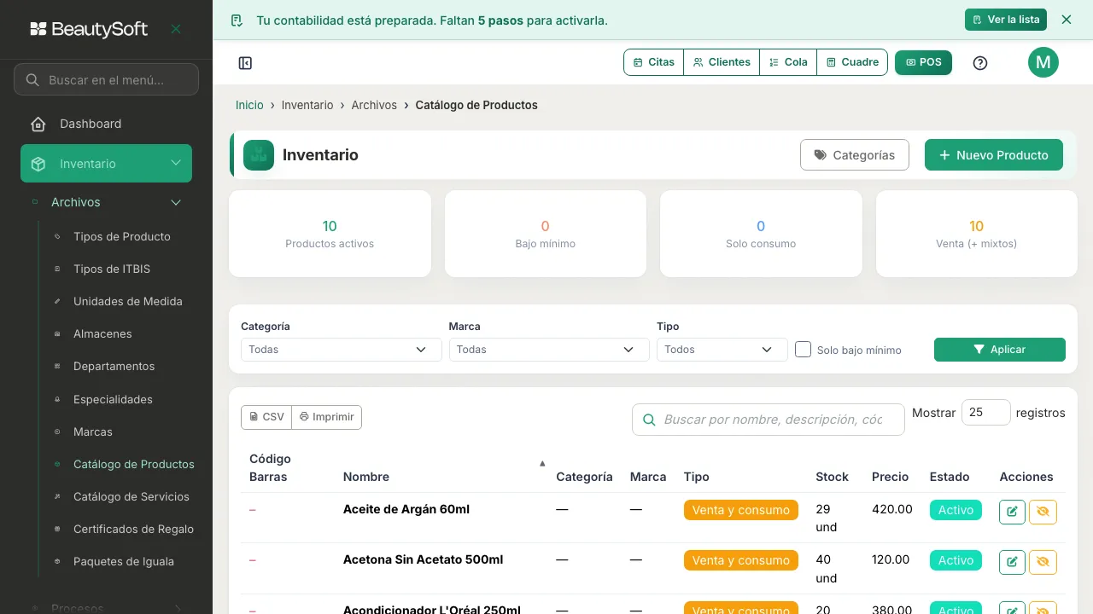Go to Inicio breadcrumb link
The image size is (1093, 614).
click(249, 105)
